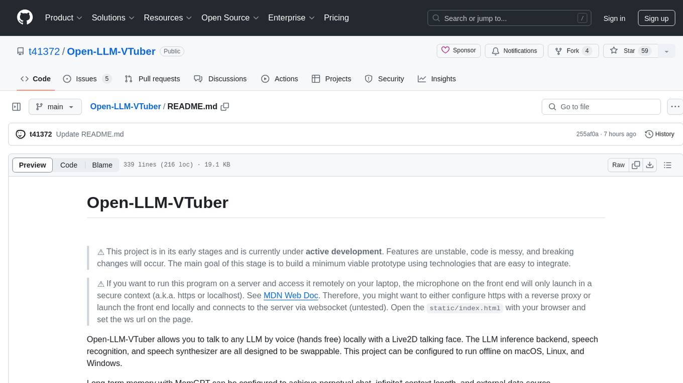This screenshot has height=383, width=683.
Task: Open more file actions menu
Action: click(x=675, y=107)
